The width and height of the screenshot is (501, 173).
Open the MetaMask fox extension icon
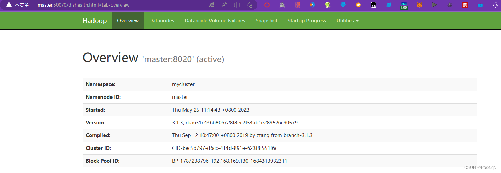419,5
